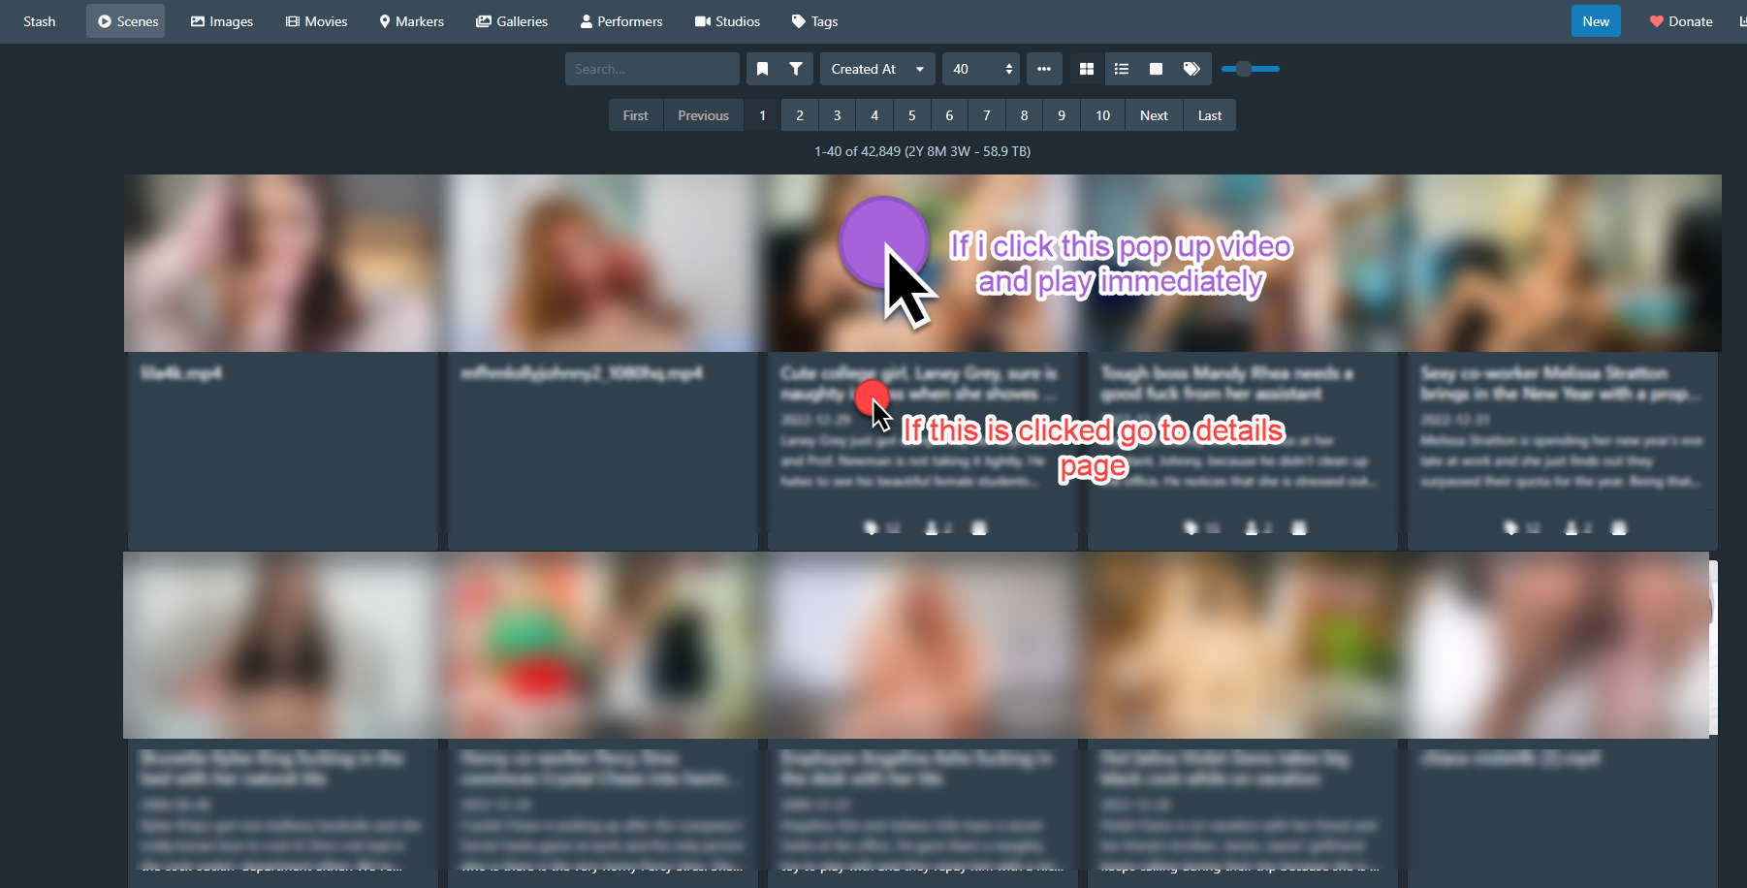Jump to page 8
Screen dimensions: 1747x888
pyautogui.click(x=1024, y=115)
